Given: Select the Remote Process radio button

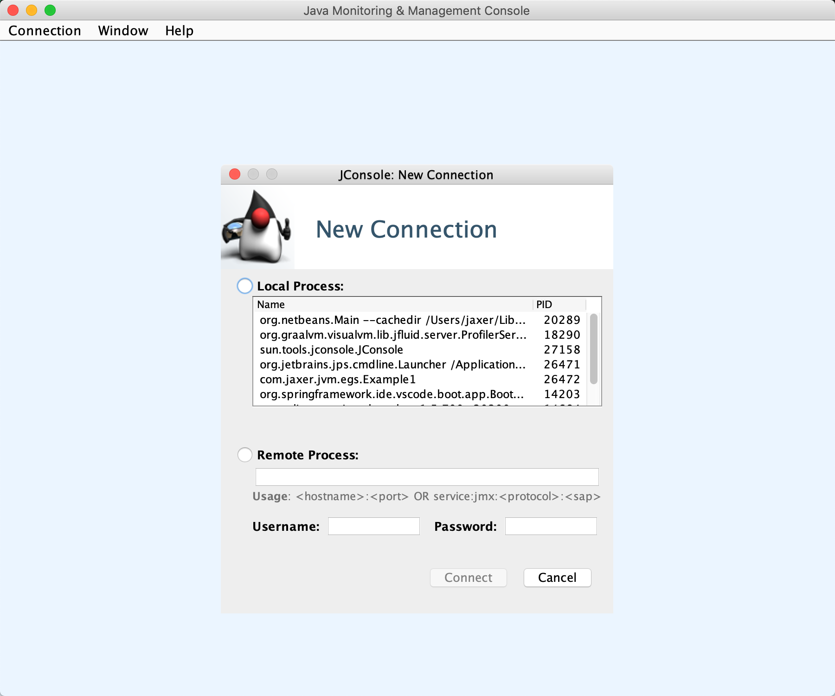Looking at the screenshot, I should [245, 455].
